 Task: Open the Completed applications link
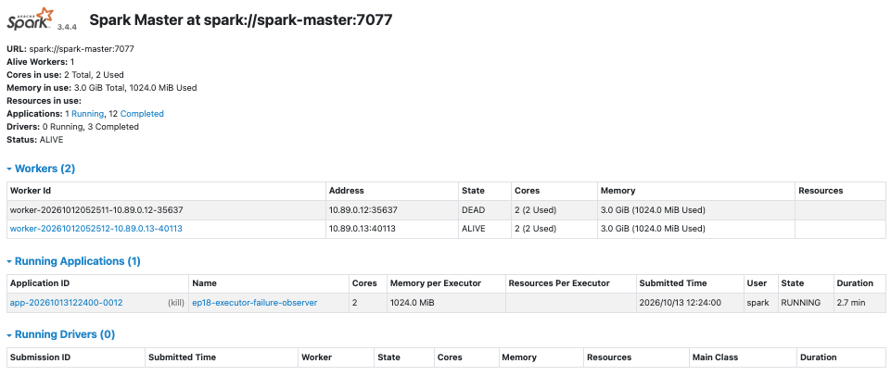(x=142, y=114)
